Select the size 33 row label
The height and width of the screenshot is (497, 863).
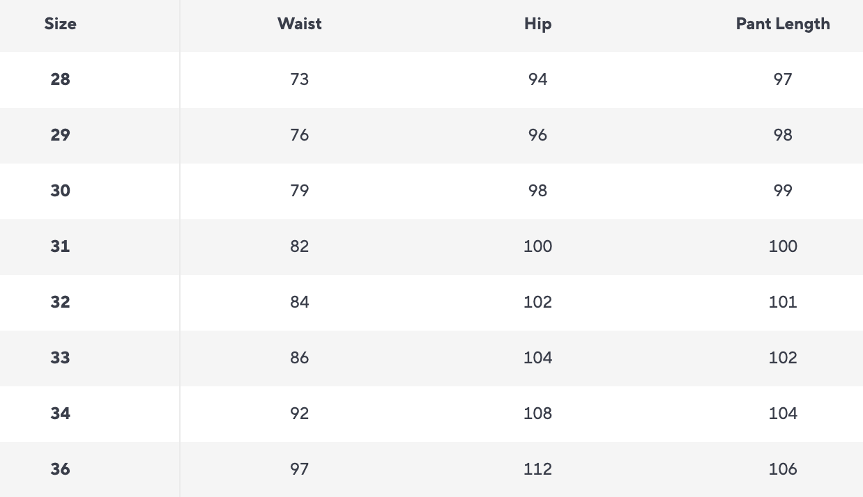pos(60,358)
